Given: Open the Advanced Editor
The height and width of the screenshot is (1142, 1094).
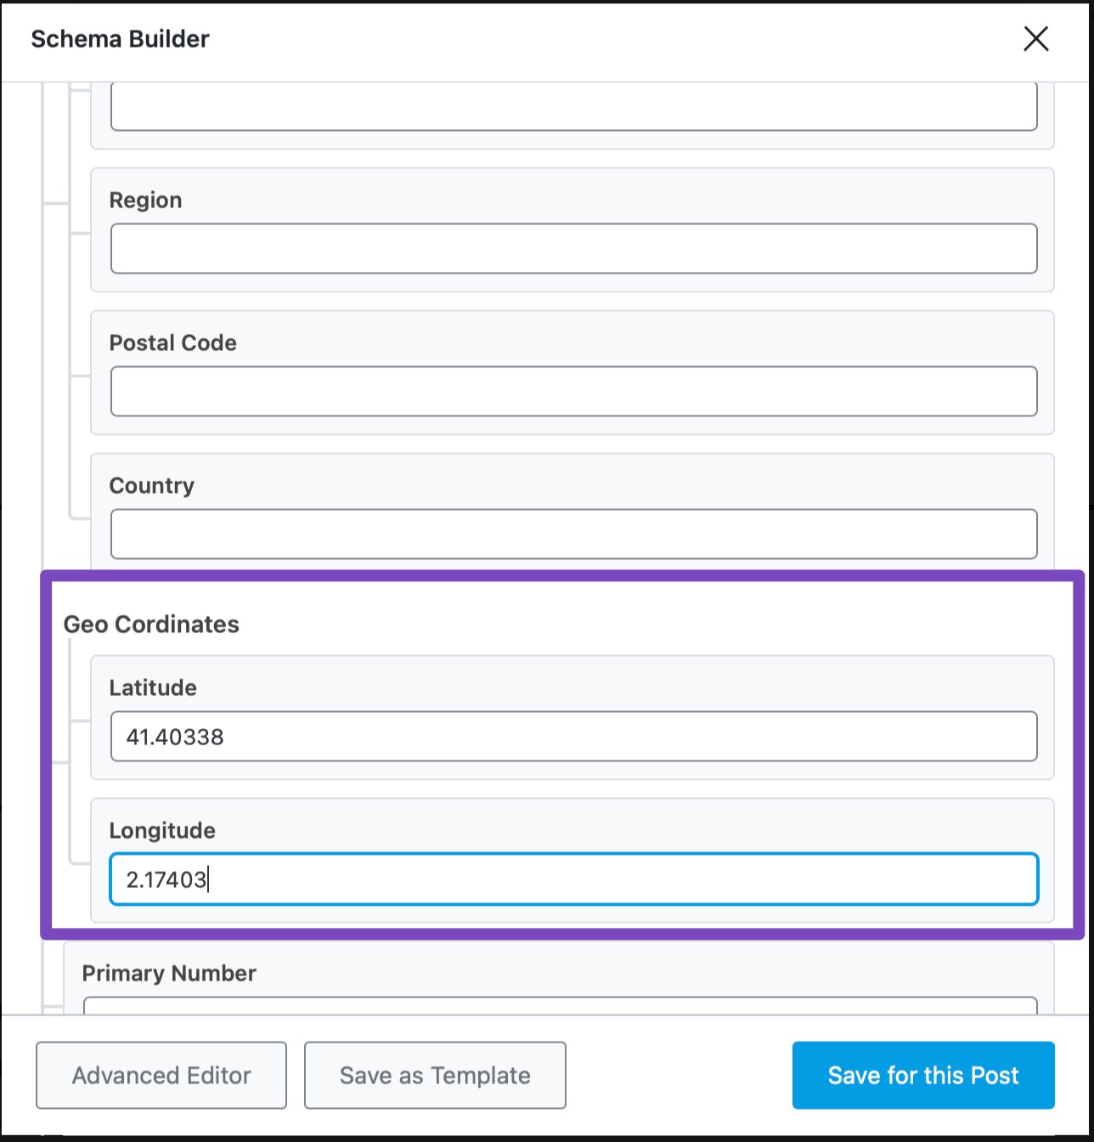Looking at the screenshot, I should (x=161, y=1075).
